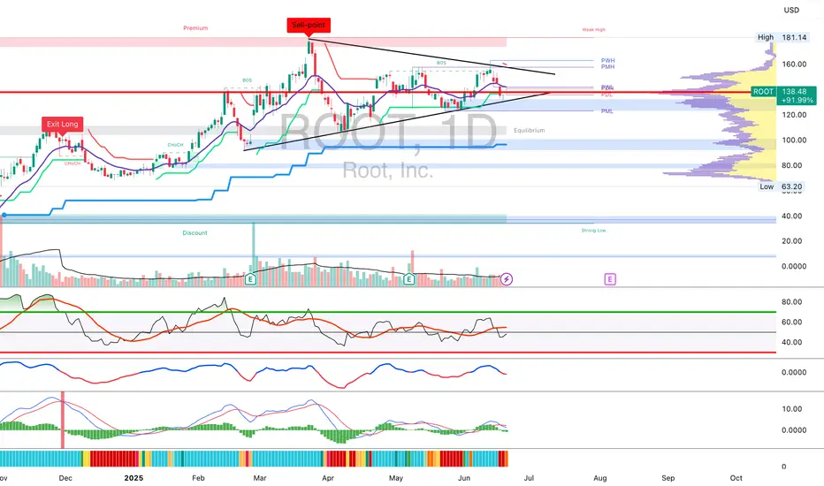Click the Discount zone label
The image size is (824, 486).
tap(195, 232)
